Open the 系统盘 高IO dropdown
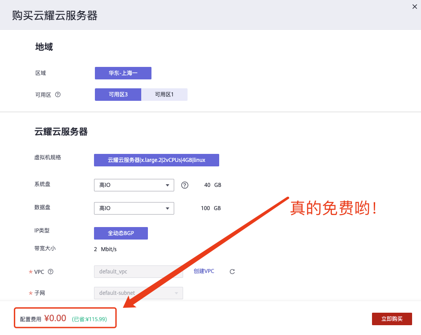421x335 pixels. tap(134, 185)
